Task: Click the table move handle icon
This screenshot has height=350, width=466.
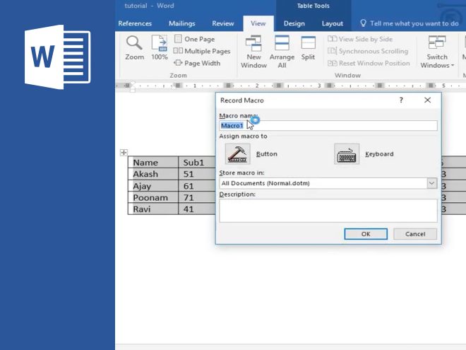Action: [124, 152]
